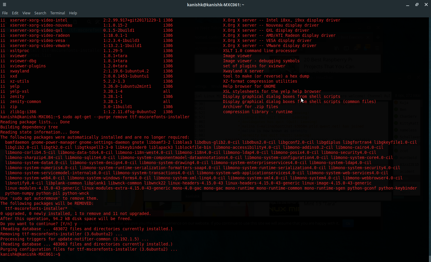Click 'libnotify0.4-cil' in the autoremove list

24,183
